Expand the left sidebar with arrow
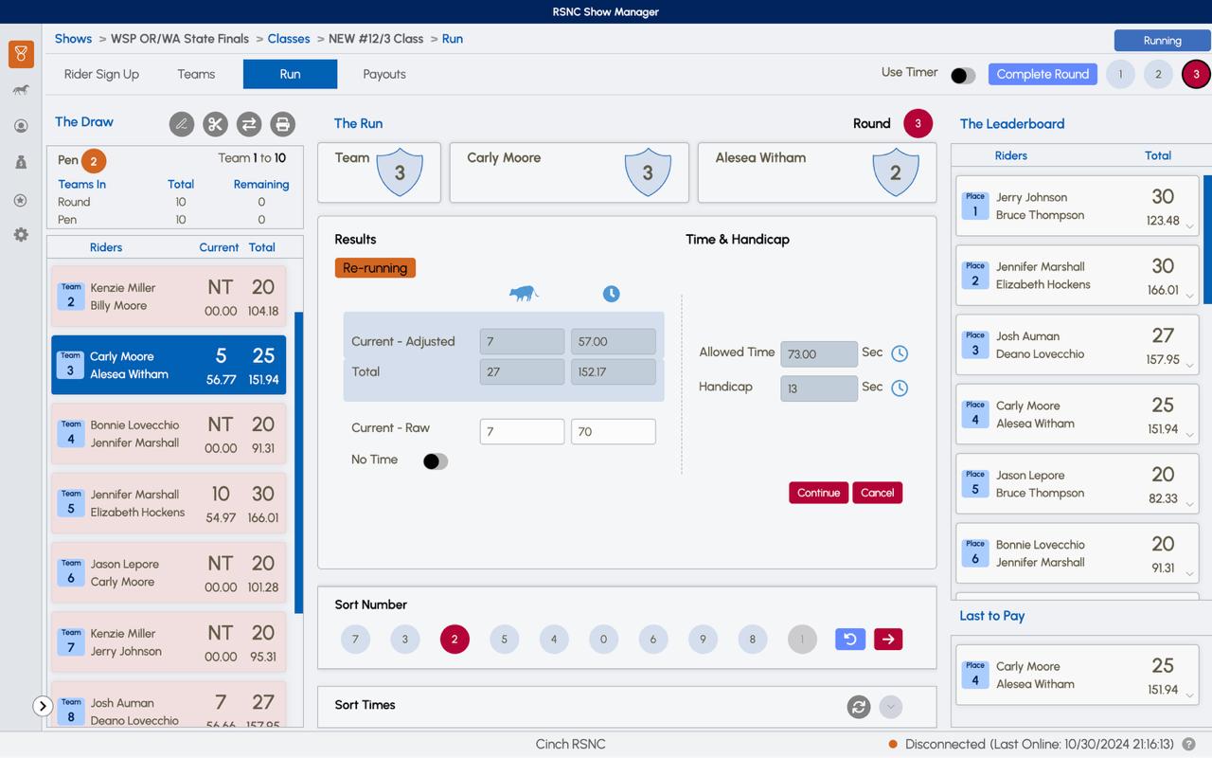This screenshot has width=1212, height=758. (x=43, y=706)
